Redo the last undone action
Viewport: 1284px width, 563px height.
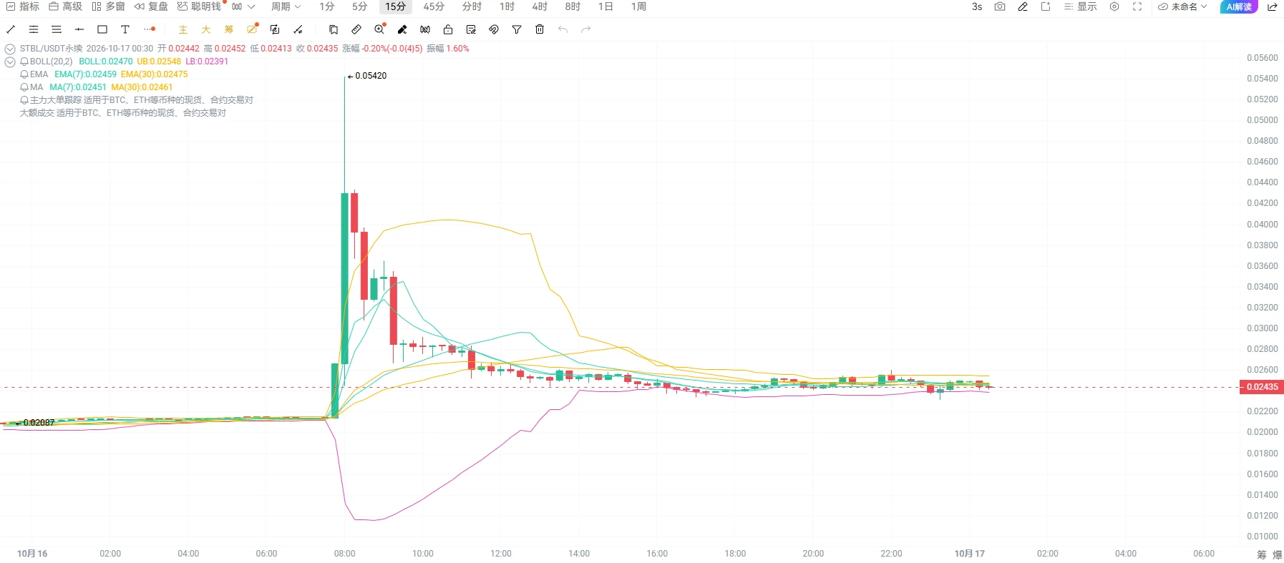(586, 29)
